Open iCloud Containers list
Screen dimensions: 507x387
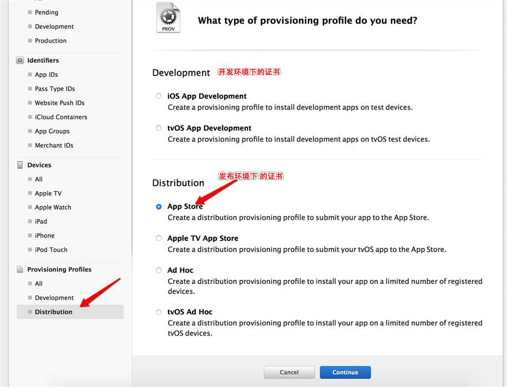pyautogui.click(x=61, y=117)
